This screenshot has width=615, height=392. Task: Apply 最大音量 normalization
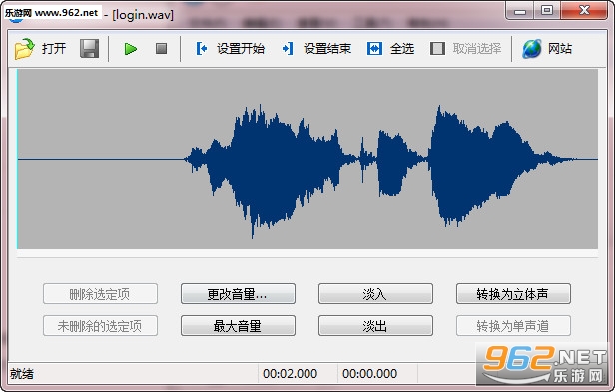[x=238, y=326]
